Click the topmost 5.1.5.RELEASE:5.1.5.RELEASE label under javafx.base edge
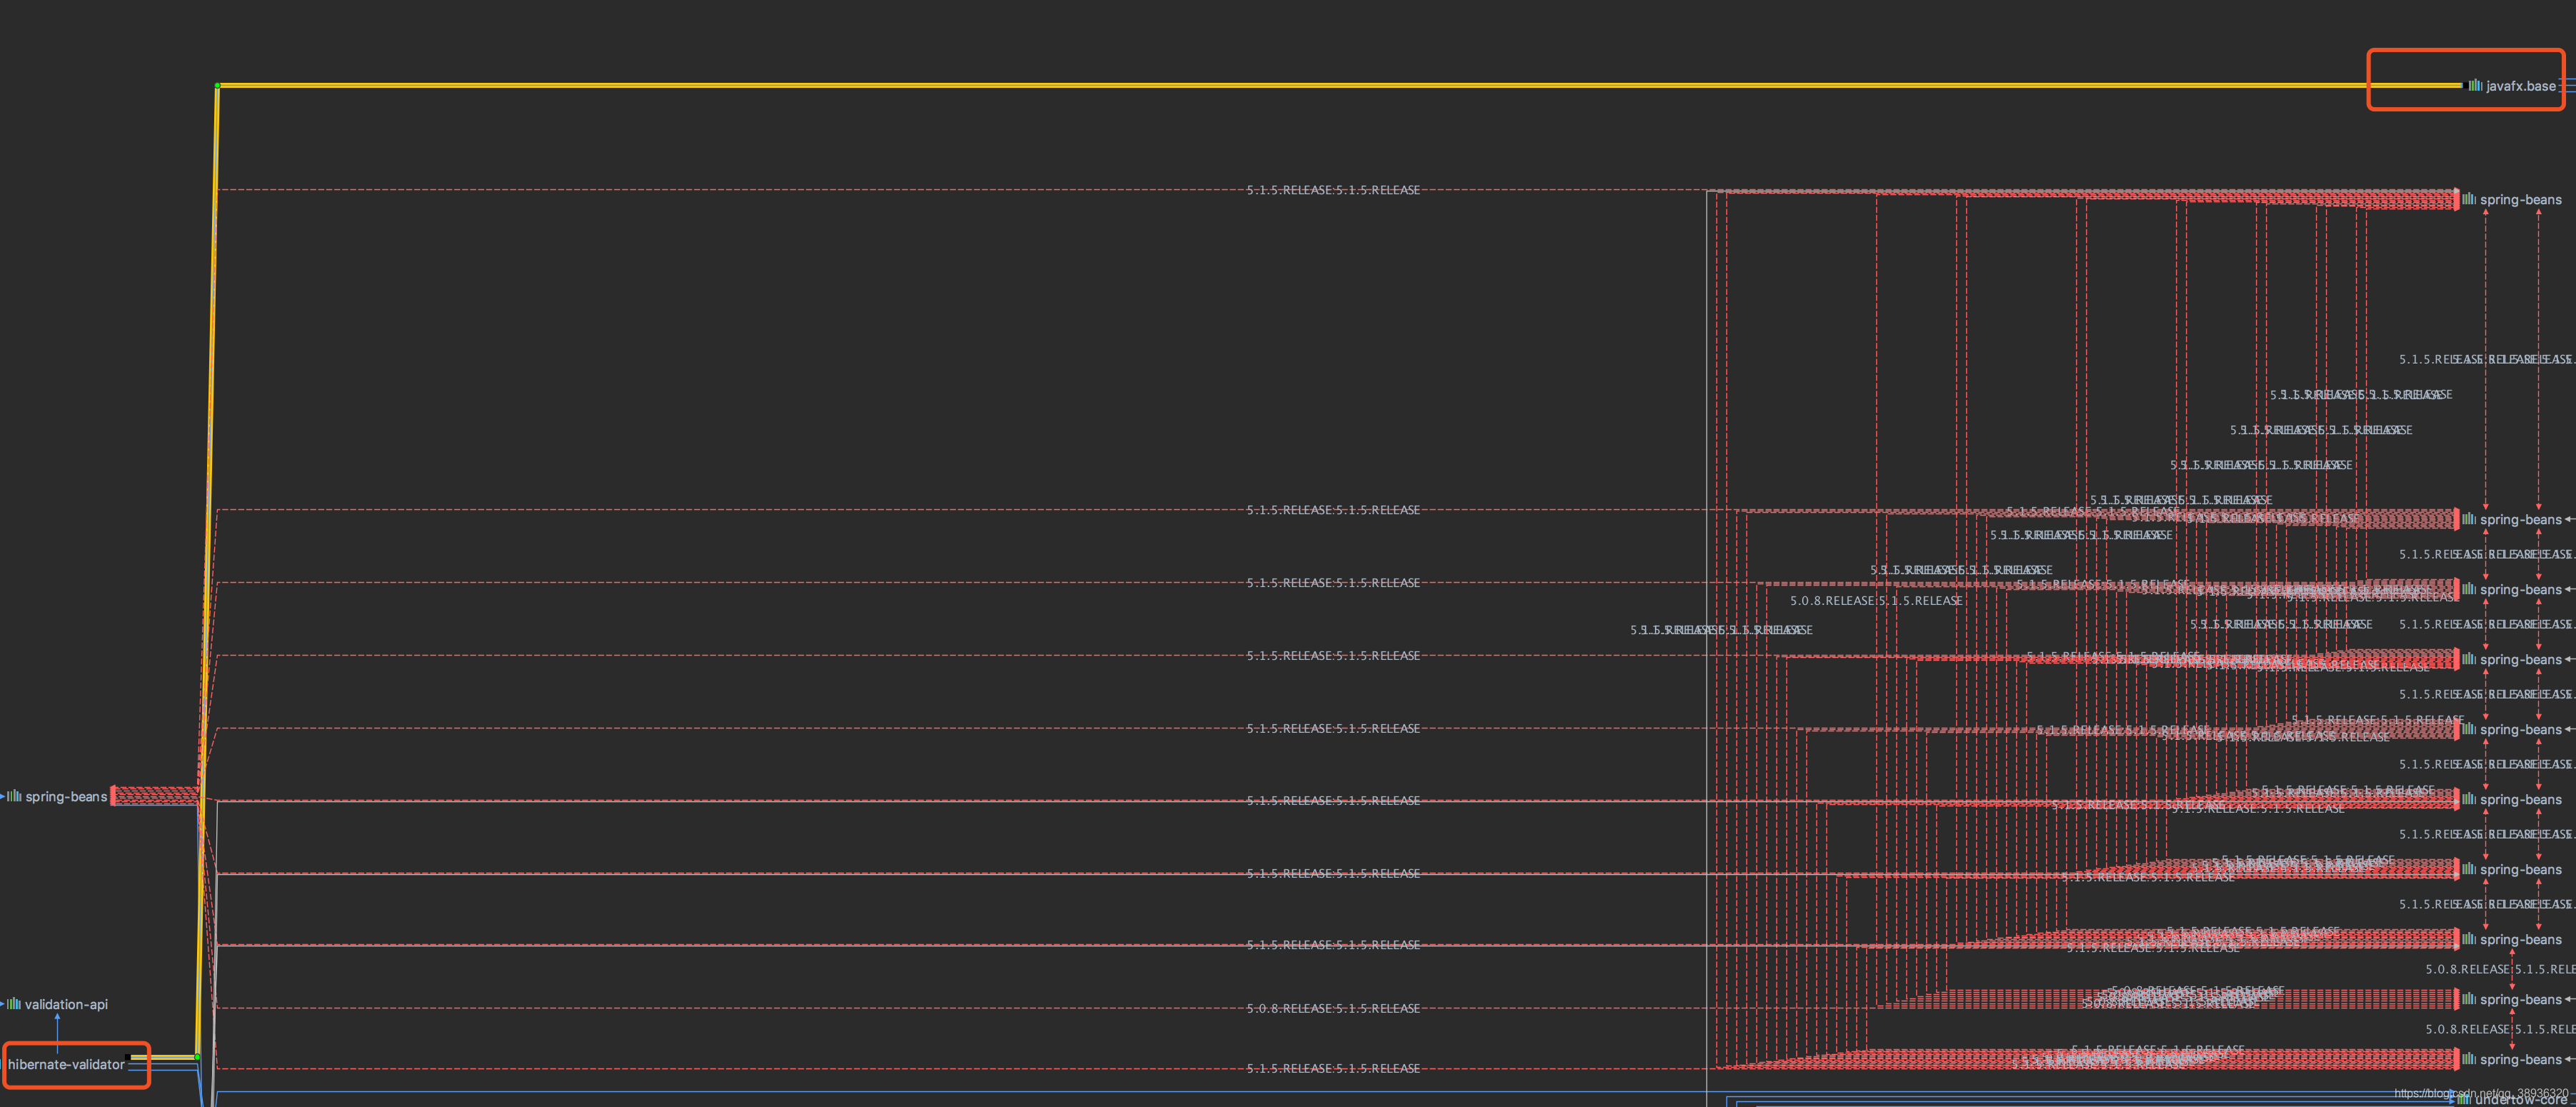 pyautogui.click(x=1333, y=190)
